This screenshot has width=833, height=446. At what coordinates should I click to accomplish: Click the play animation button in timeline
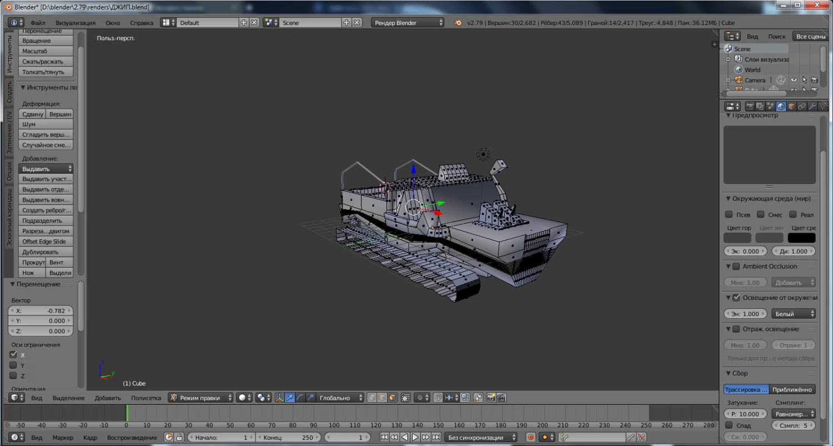pyautogui.click(x=415, y=438)
